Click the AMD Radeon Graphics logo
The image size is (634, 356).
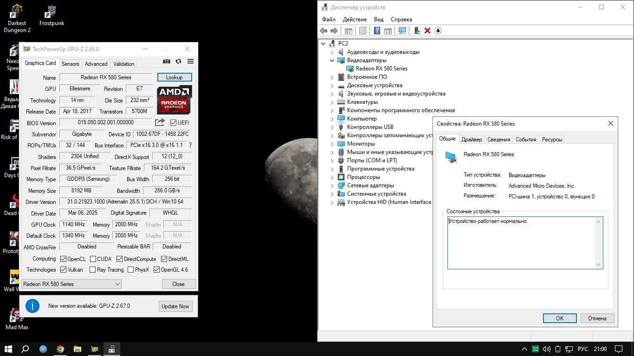[174, 100]
